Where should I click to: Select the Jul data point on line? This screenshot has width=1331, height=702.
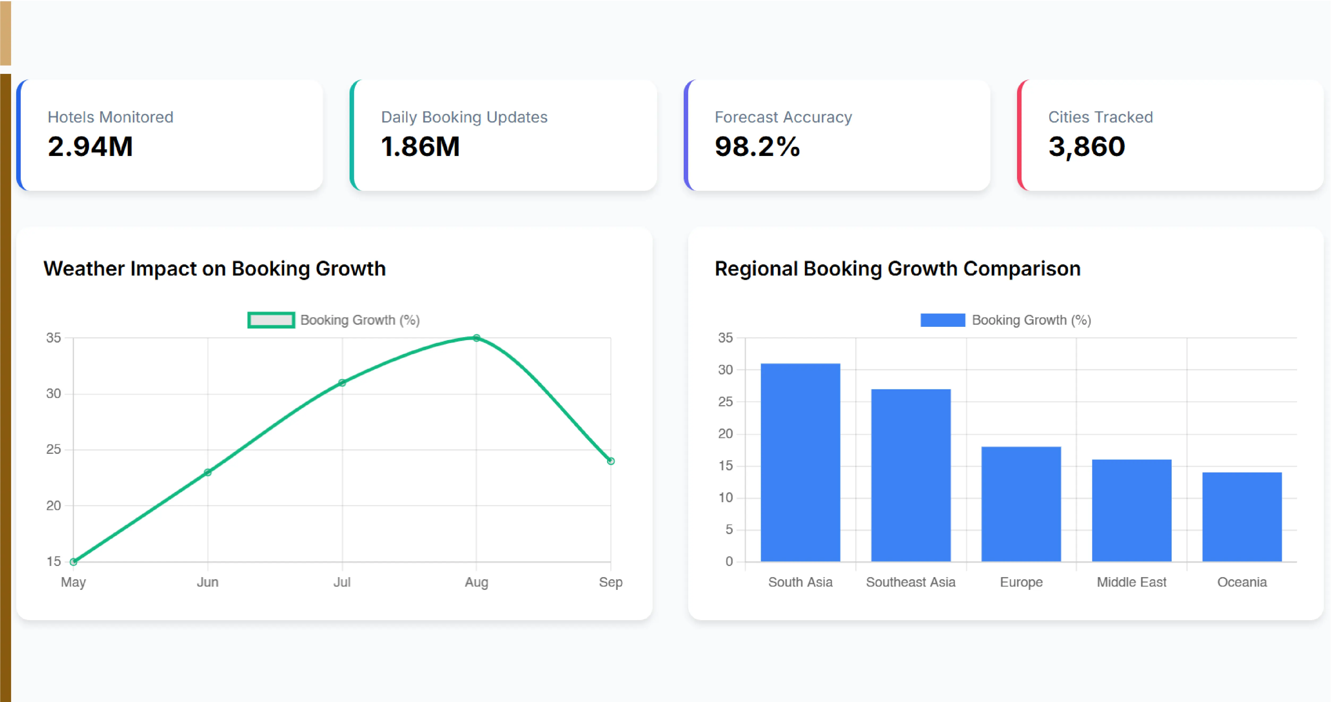[x=342, y=383]
